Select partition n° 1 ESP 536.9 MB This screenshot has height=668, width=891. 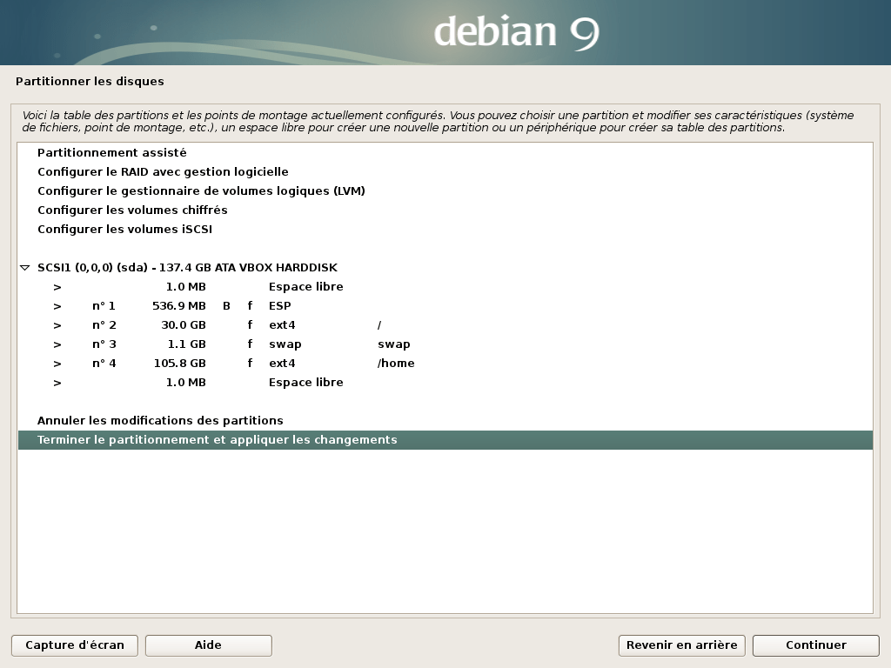tap(445, 306)
